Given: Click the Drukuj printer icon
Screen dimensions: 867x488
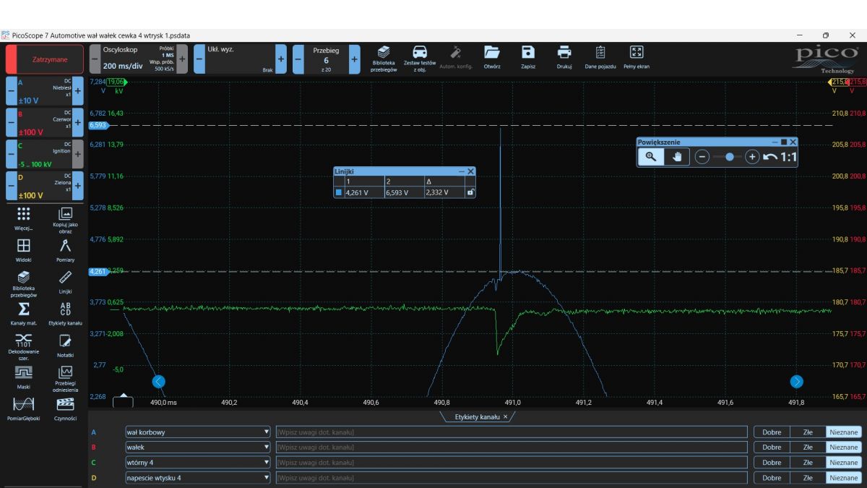Looking at the screenshot, I should (564, 52).
